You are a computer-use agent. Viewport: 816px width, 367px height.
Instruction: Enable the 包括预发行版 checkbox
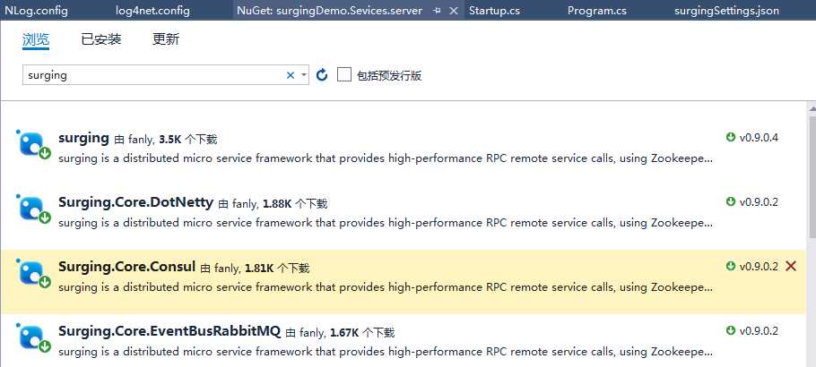[x=344, y=75]
